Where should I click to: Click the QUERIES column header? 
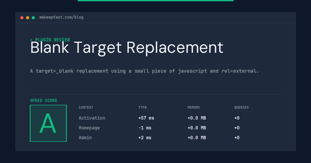242,108
